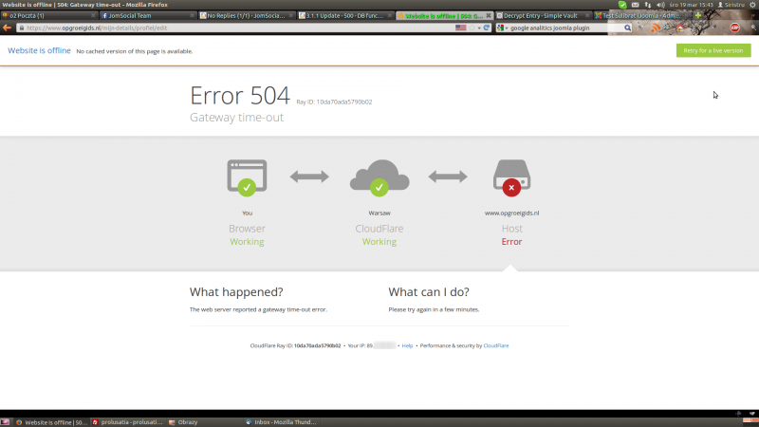Open the clock showing śro 19 mar 15:43

pos(692,5)
